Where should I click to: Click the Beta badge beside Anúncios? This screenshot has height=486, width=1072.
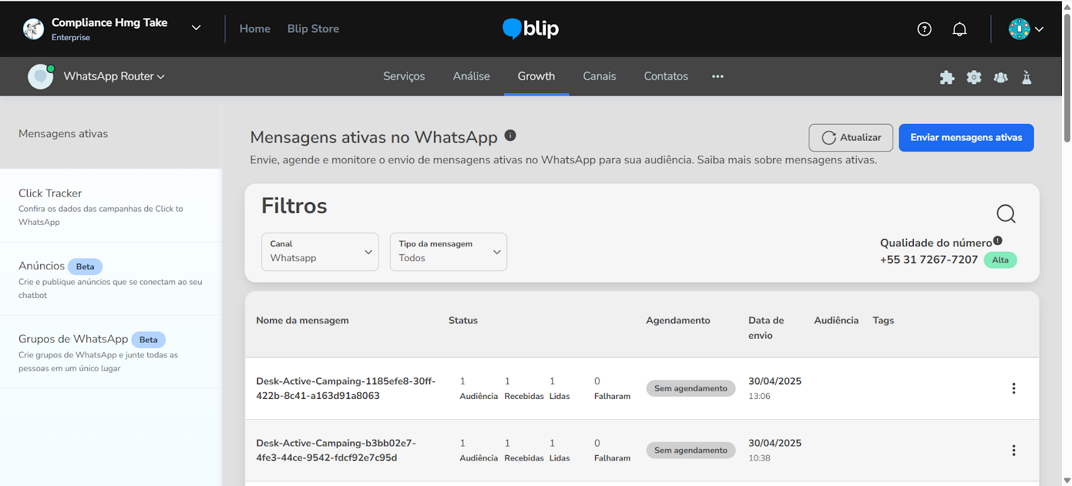pyautogui.click(x=85, y=266)
